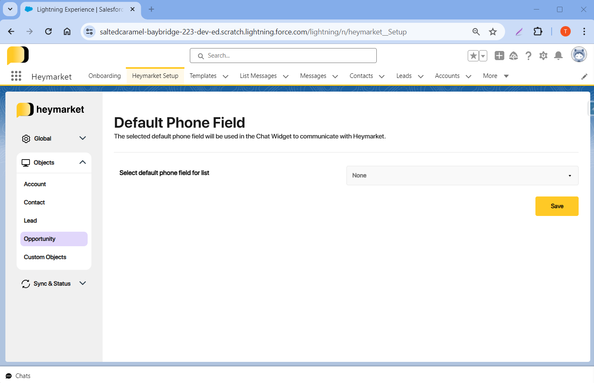594x383 pixels.
Task: Reload the browser page
Action: (49, 32)
